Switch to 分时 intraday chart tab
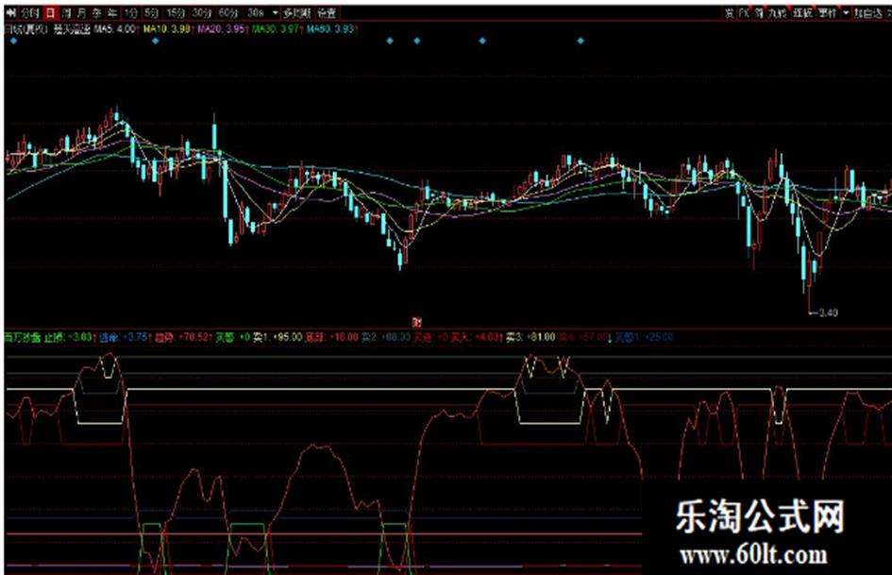Screen dimensions: 892x575 [x=30, y=12]
